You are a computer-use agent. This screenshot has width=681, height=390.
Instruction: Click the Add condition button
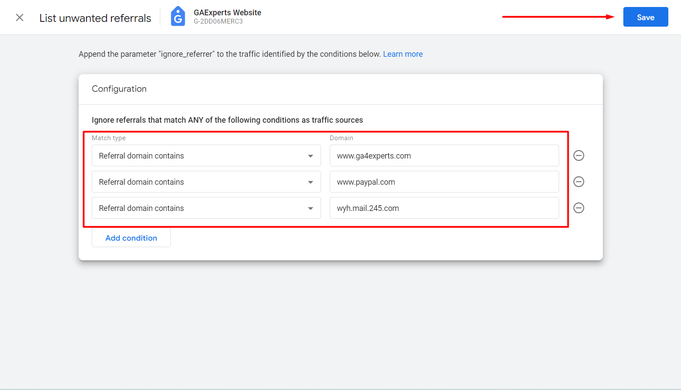[131, 238]
